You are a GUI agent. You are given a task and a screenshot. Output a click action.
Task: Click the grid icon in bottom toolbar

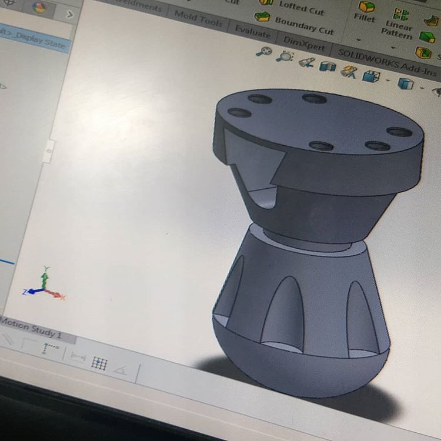click(99, 363)
